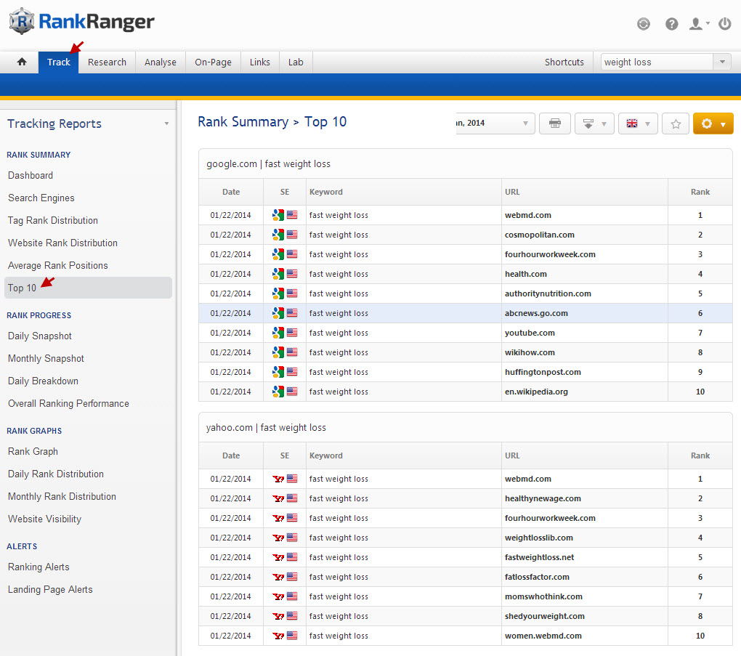Open the Shortcuts menu
Viewport: 741px width, 656px height.
[564, 62]
